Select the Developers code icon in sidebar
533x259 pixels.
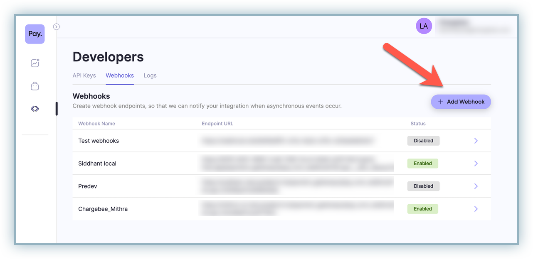coord(35,109)
